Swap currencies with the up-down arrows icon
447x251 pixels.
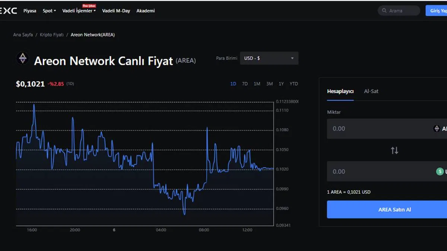pyautogui.click(x=394, y=150)
